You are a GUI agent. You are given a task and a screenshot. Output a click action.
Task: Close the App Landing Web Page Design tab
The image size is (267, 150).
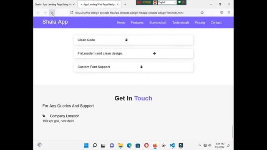pyautogui.click(x=118, y=5)
